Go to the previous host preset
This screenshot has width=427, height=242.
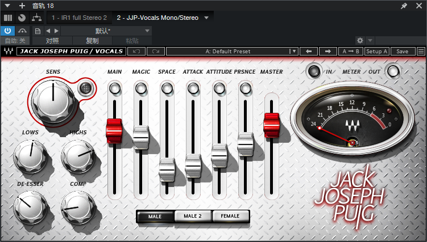click(x=48, y=31)
